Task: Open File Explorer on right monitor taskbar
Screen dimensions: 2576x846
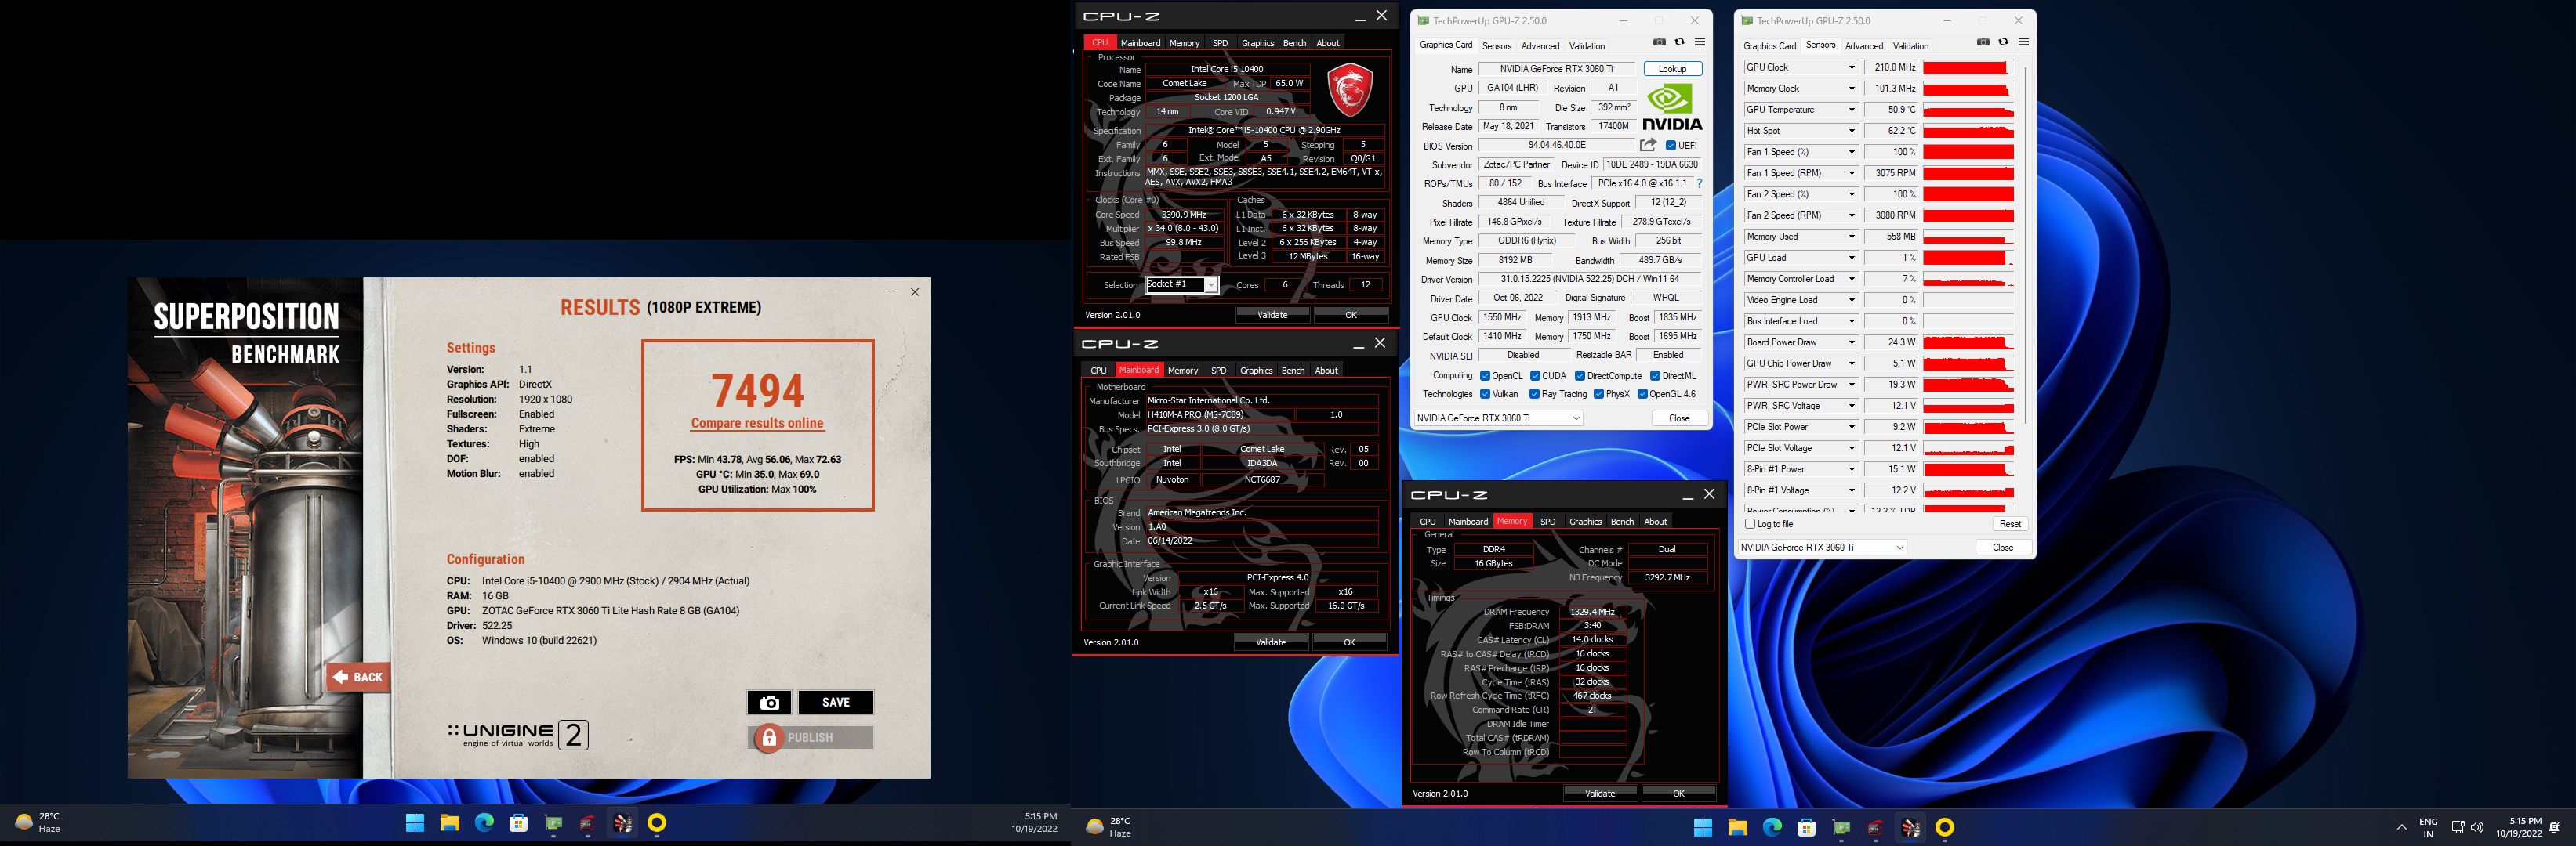Action: point(1737,827)
